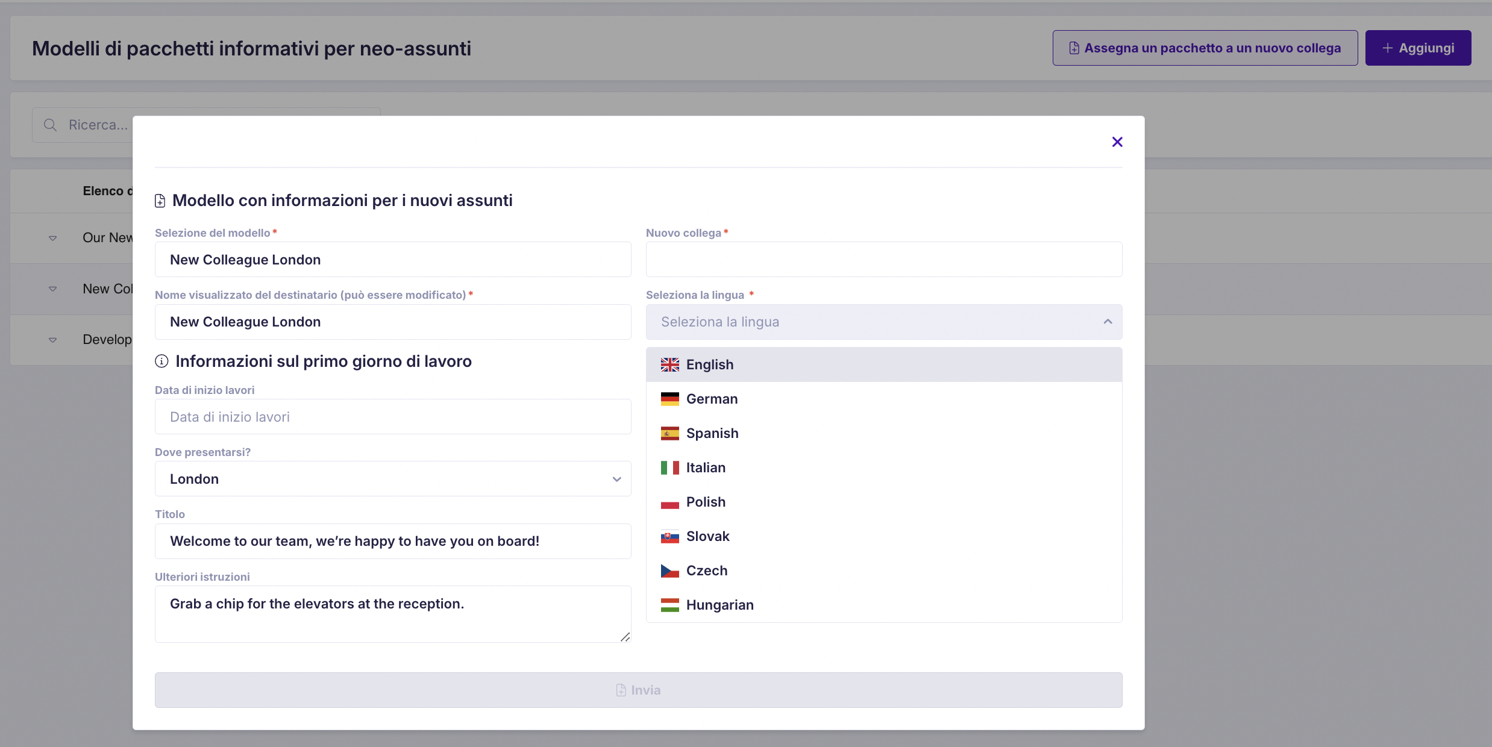Select Hungarian language option
This screenshot has width=1492, height=747.
pyautogui.click(x=884, y=605)
